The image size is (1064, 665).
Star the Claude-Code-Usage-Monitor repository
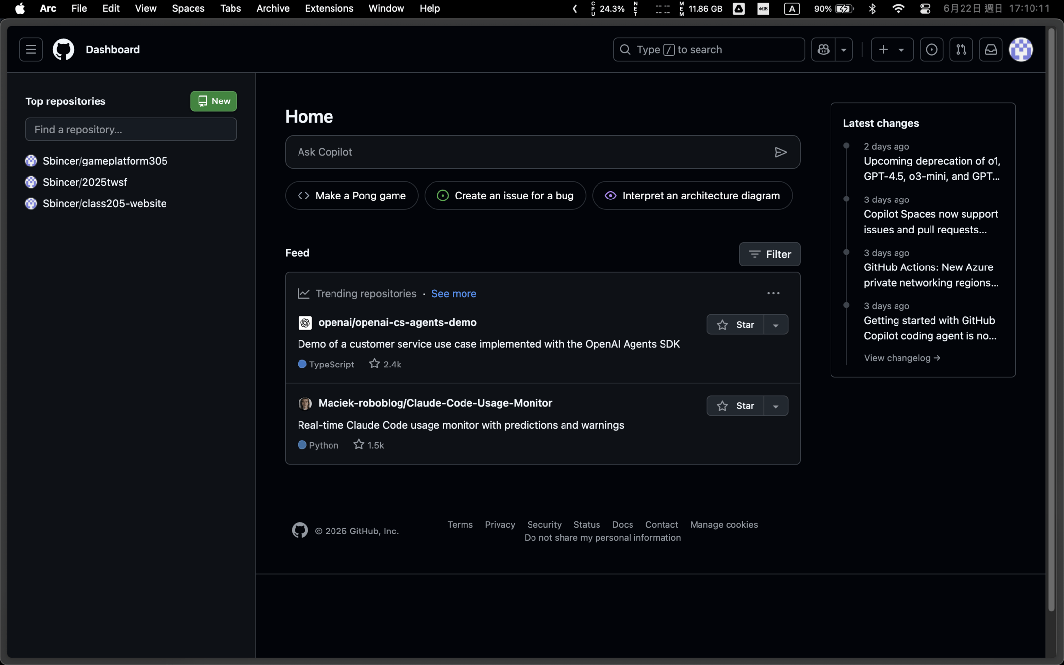[735, 406]
